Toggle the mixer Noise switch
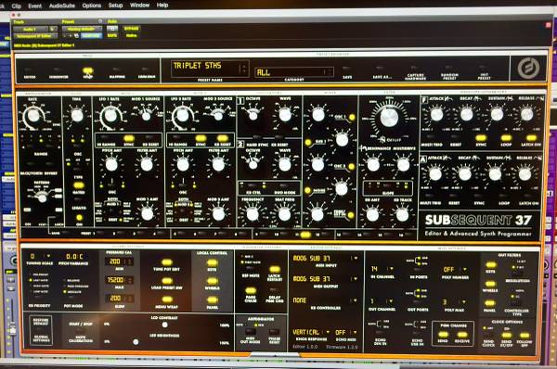 point(307,191)
